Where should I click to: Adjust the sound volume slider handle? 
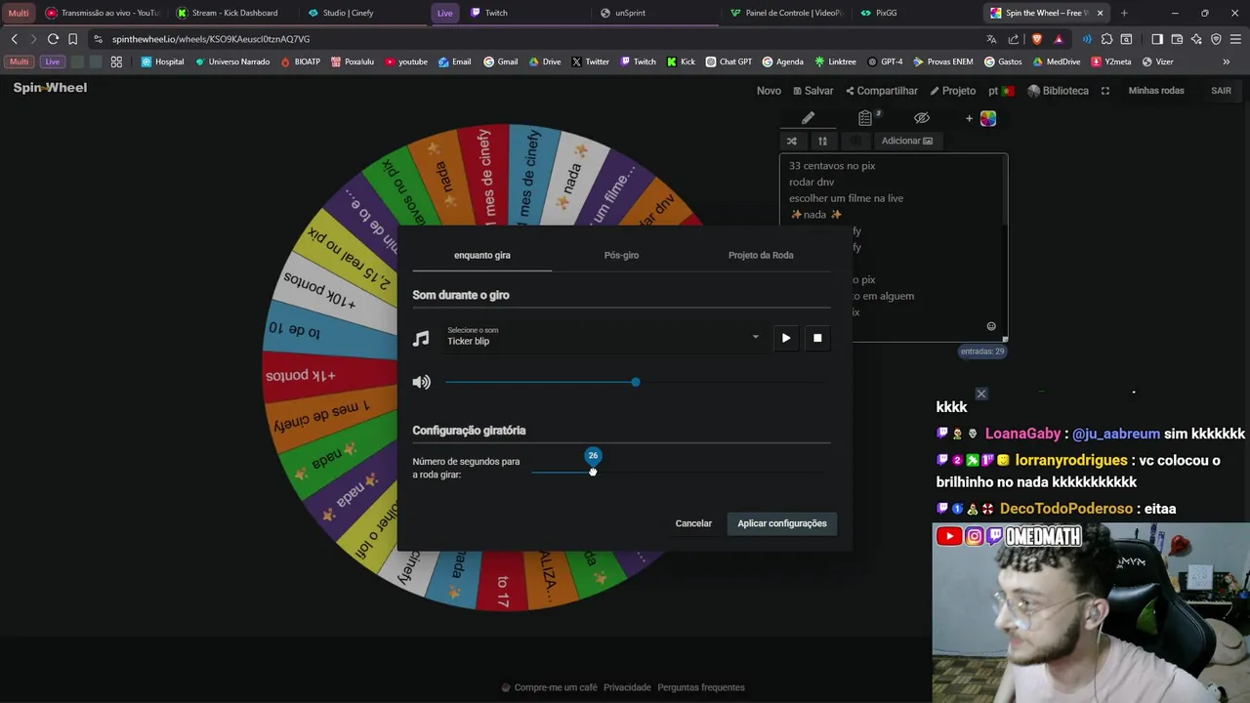tap(636, 382)
